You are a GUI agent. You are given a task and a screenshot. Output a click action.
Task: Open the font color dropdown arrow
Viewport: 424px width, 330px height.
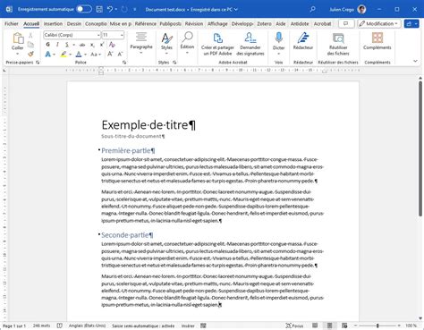pos(85,55)
